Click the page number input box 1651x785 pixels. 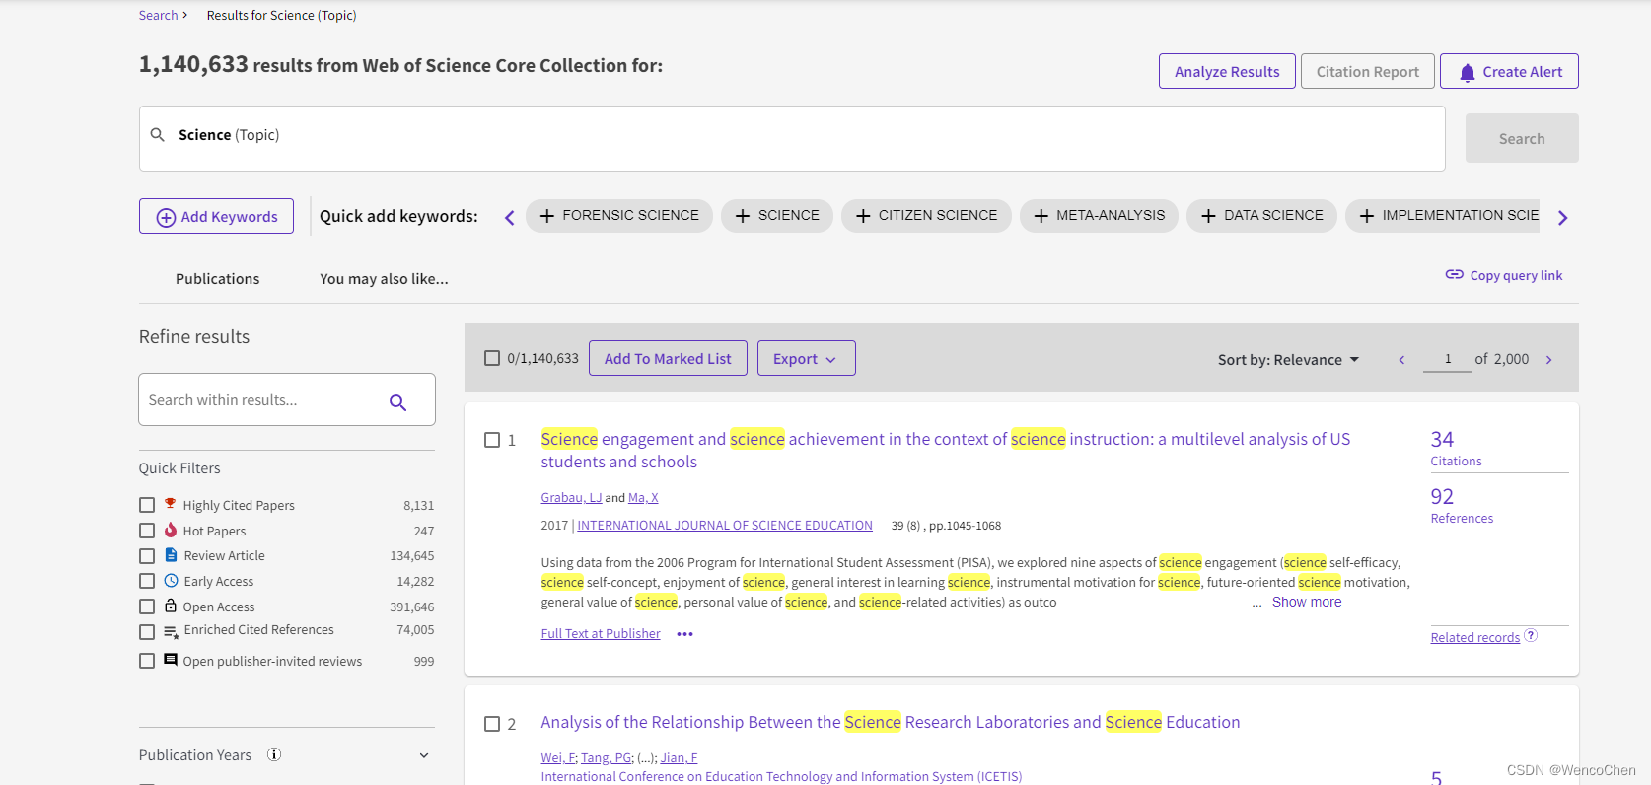[x=1447, y=359]
